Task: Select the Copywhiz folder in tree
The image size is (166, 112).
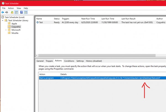Action: click(16, 27)
